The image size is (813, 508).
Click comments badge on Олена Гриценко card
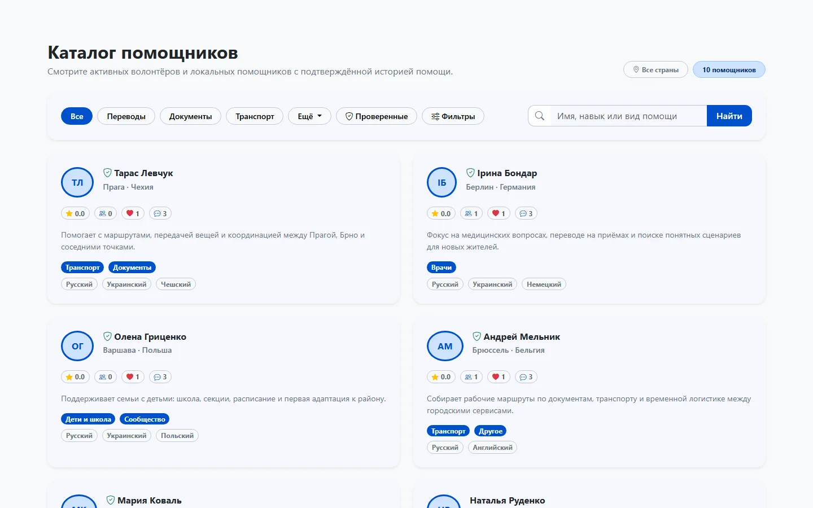click(x=160, y=376)
